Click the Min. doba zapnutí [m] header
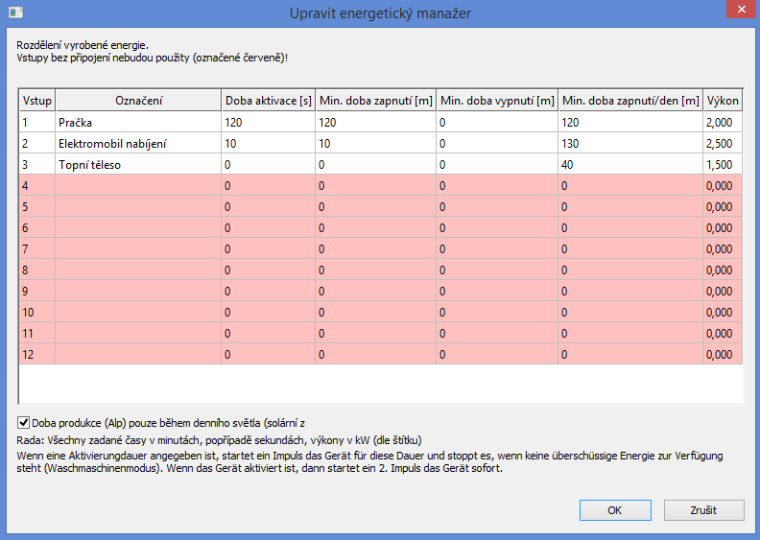Viewport: 760px width, 540px height. click(375, 101)
